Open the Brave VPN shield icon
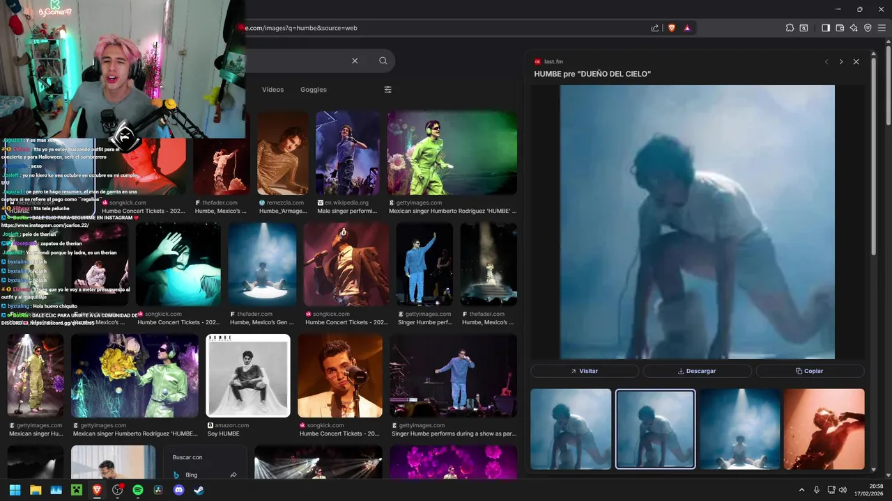 click(868, 28)
